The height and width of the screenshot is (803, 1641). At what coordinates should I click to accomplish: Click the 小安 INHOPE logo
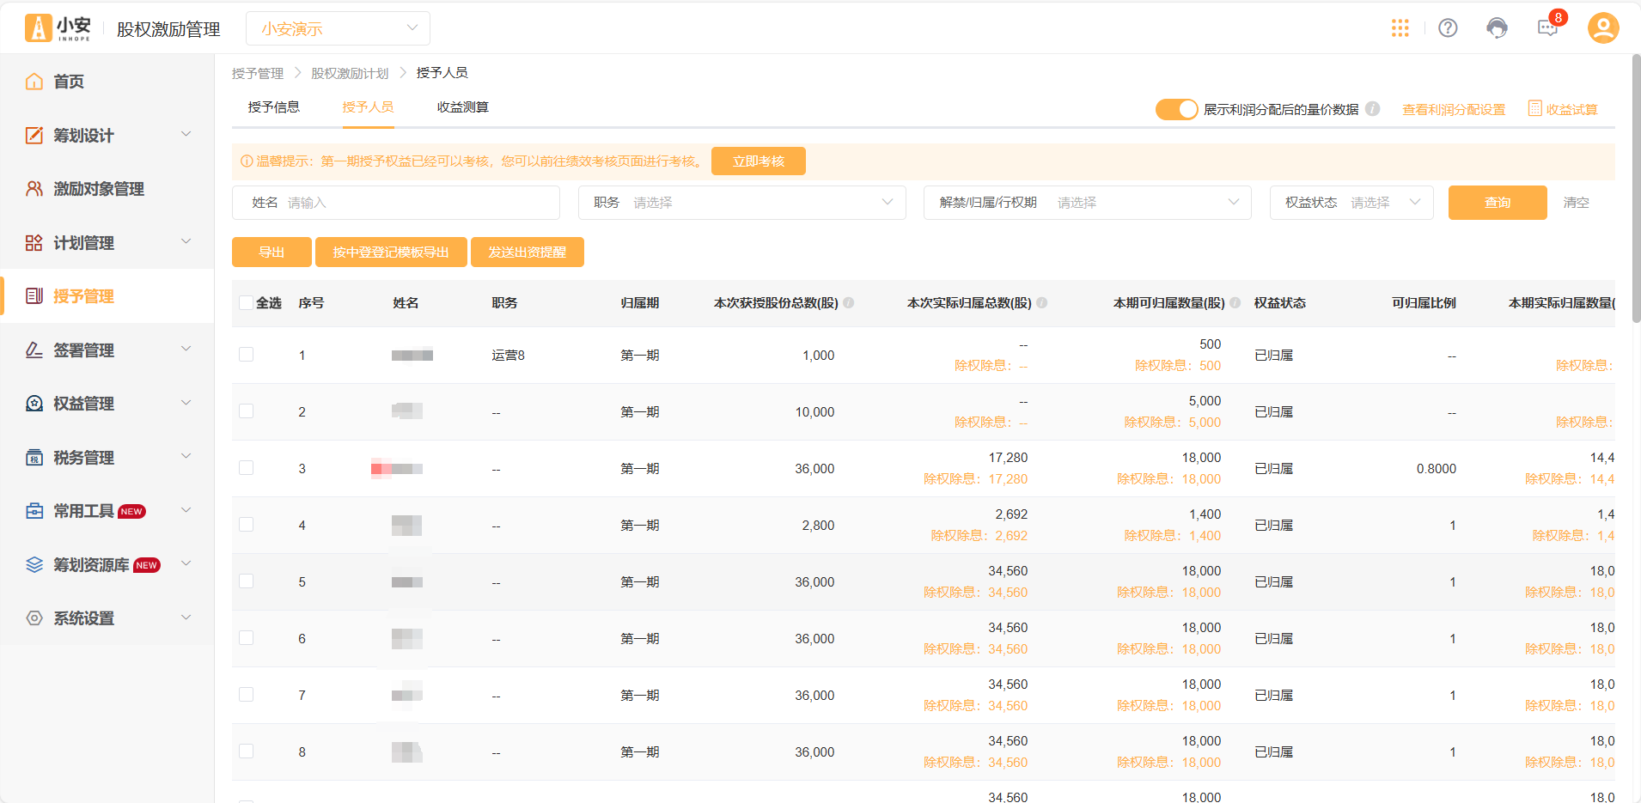click(58, 28)
